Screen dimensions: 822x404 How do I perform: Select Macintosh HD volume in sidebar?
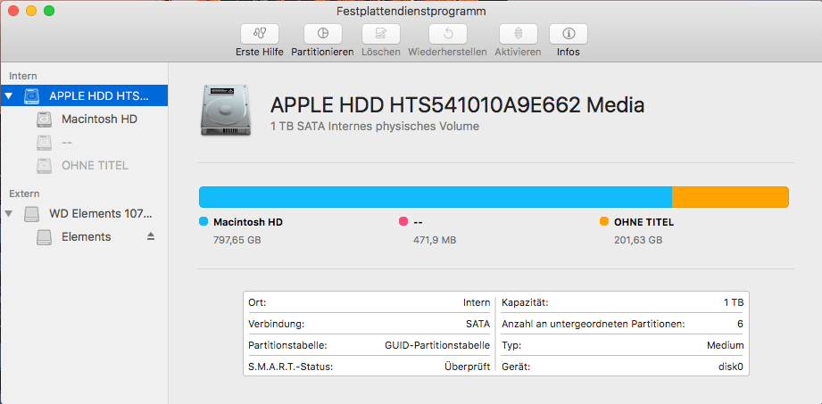point(84,120)
